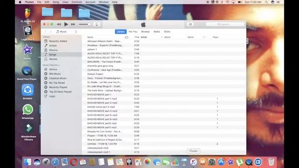Sort songs by the Plays column
299x168 pixels.
(x=215, y=37)
